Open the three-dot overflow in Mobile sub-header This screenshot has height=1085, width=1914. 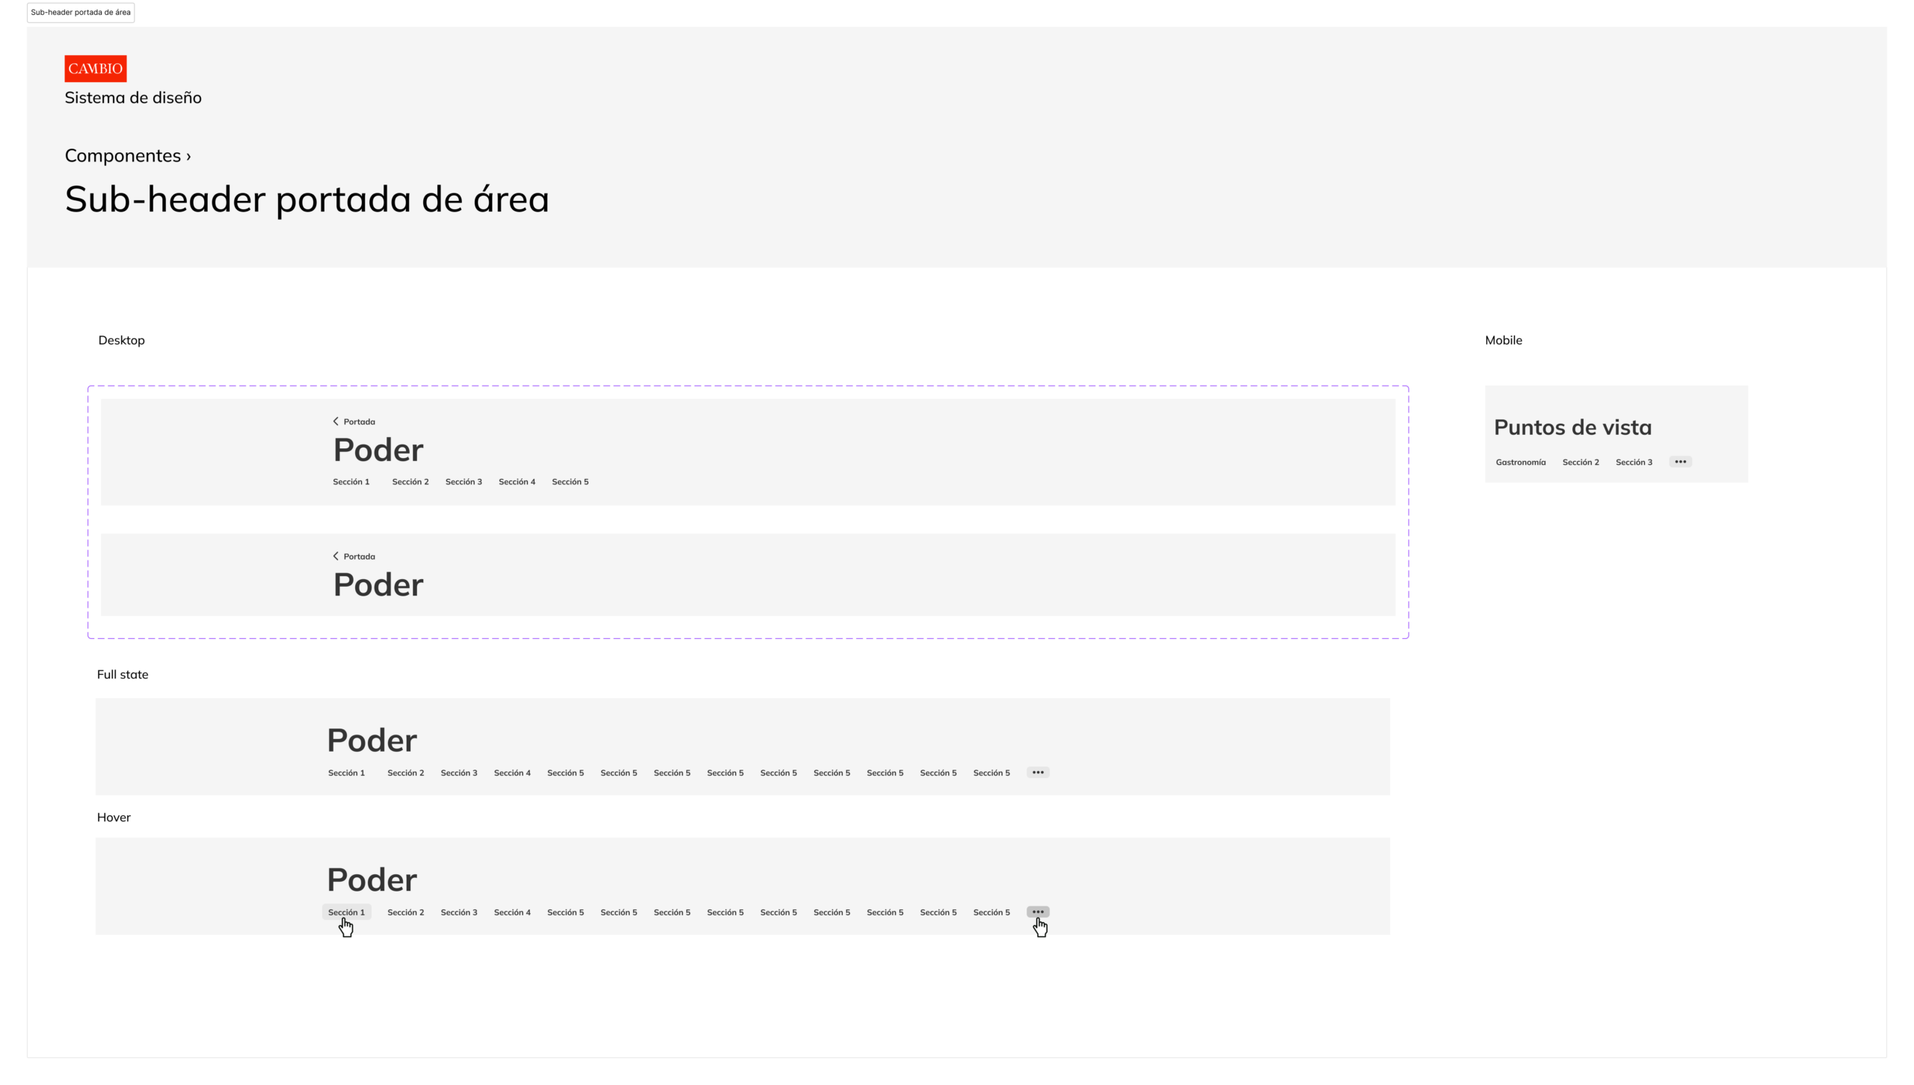point(1680,462)
